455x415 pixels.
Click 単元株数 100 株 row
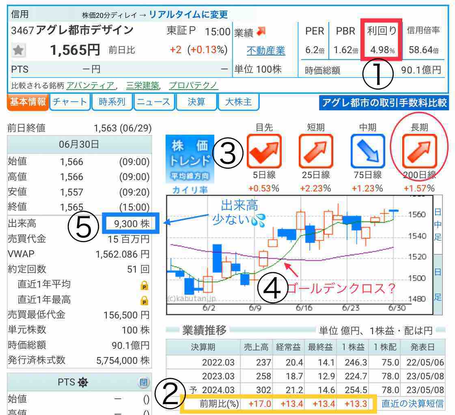(x=79, y=330)
